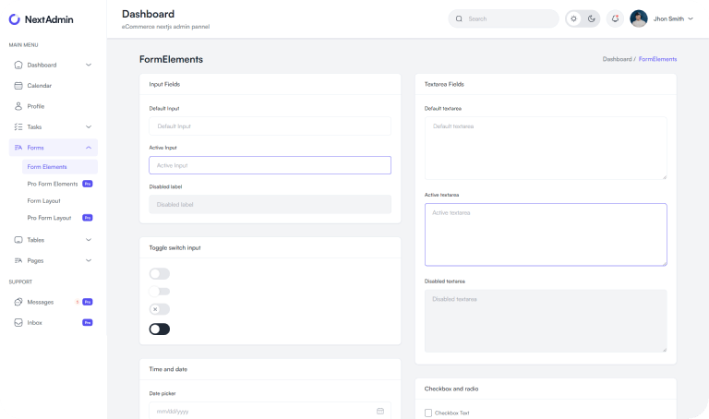
Task: Click the date picker calendar icon
Action: pyautogui.click(x=380, y=411)
